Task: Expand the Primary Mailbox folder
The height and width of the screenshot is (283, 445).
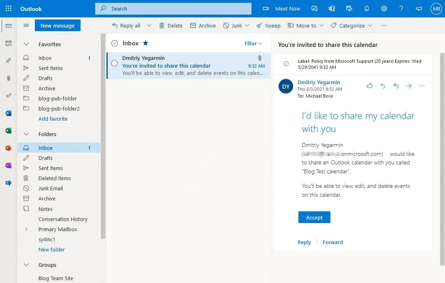Action: pyautogui.click(x=26, y=229)
